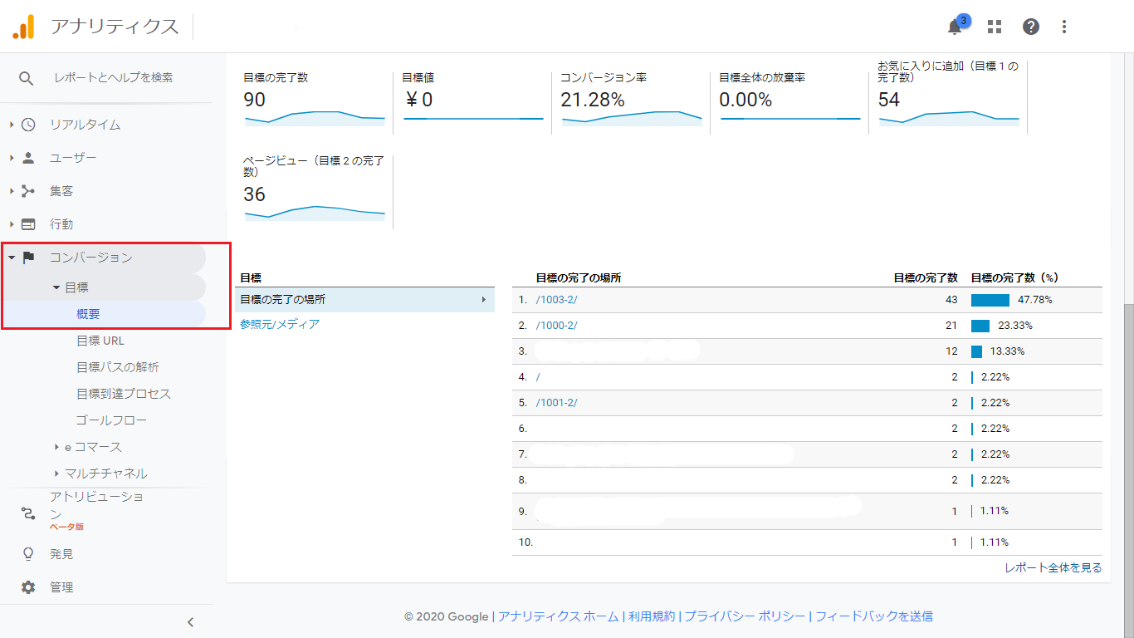Click the 発見 lightbulb icon
1134x638 pixels.
[28, 554]
